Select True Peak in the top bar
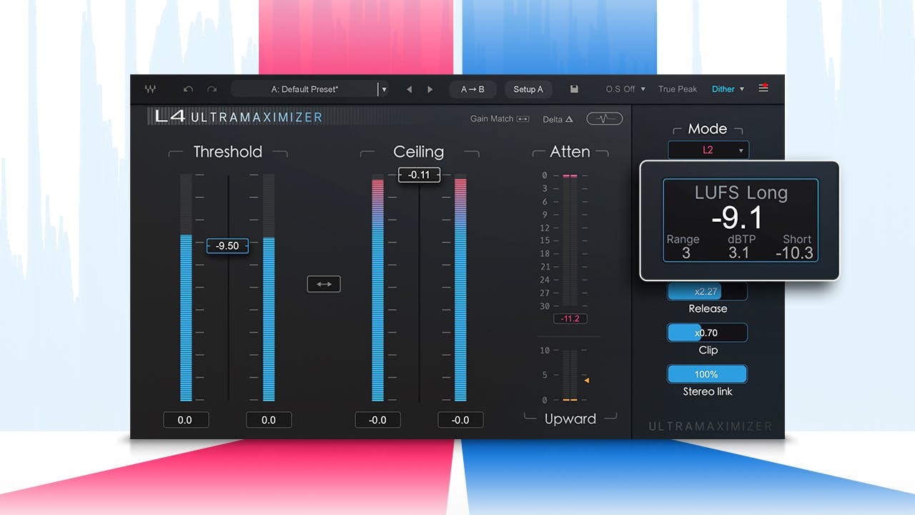The width and height of the screenshot is (915, 515). 676,89
